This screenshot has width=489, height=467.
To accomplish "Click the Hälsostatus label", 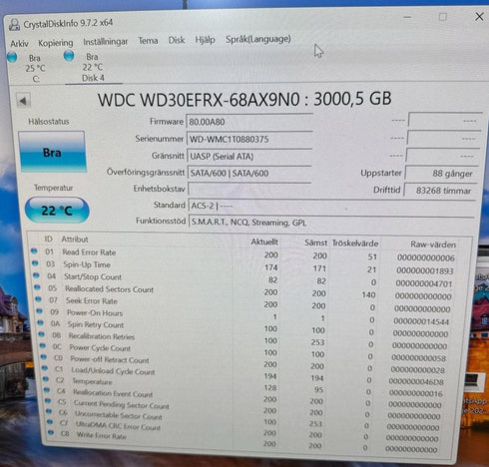I will click(x=49, y=122).
